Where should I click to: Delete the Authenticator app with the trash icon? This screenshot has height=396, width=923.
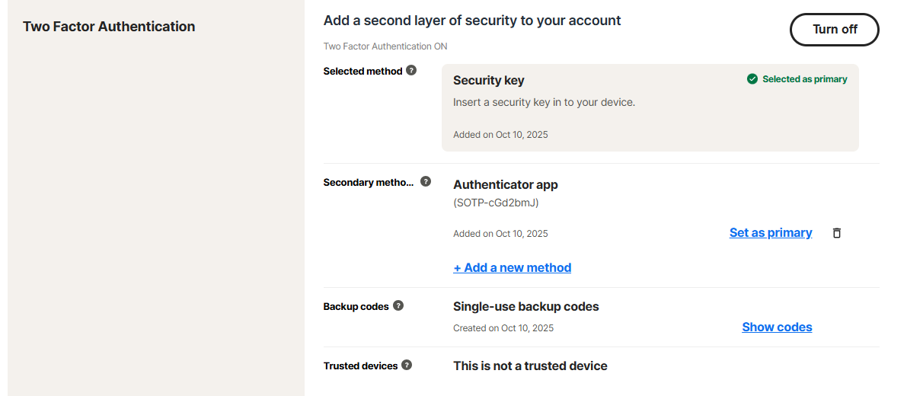[x=837, y=233]
